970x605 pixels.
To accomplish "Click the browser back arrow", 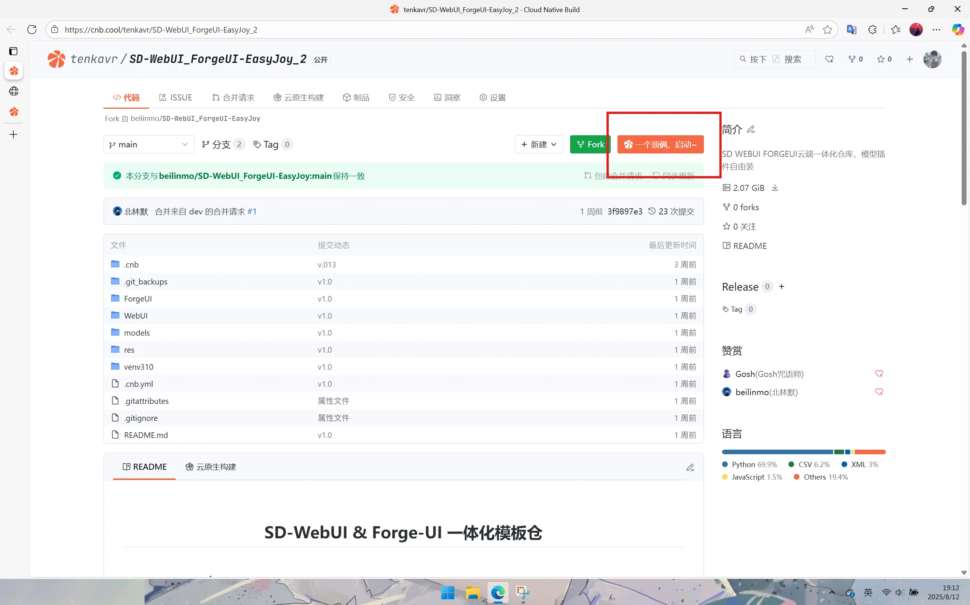I will coord(11,29).
